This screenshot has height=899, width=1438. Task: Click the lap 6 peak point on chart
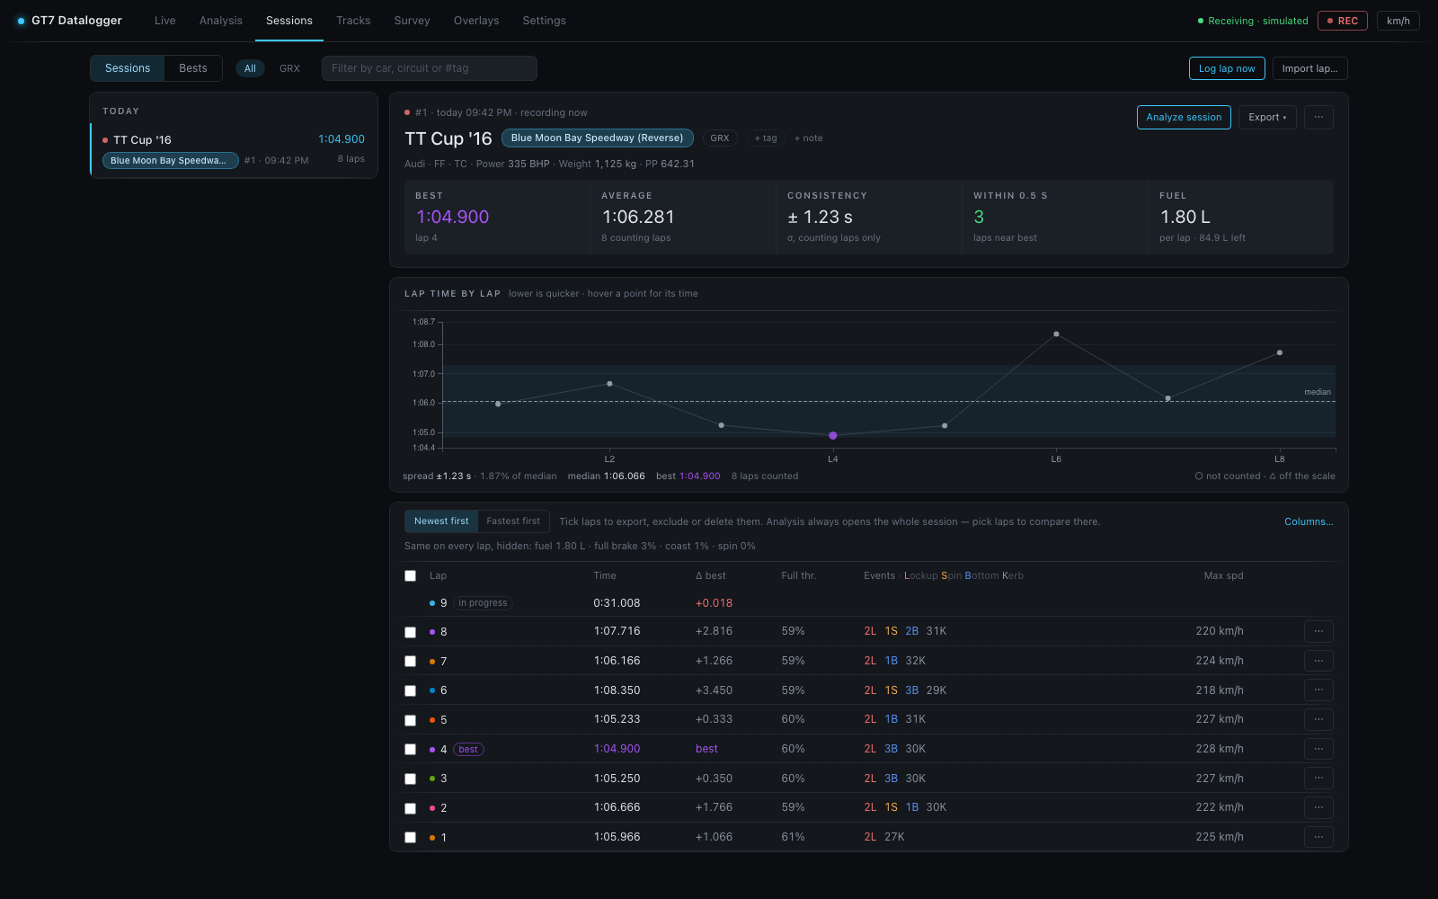tap(1056, 334)
